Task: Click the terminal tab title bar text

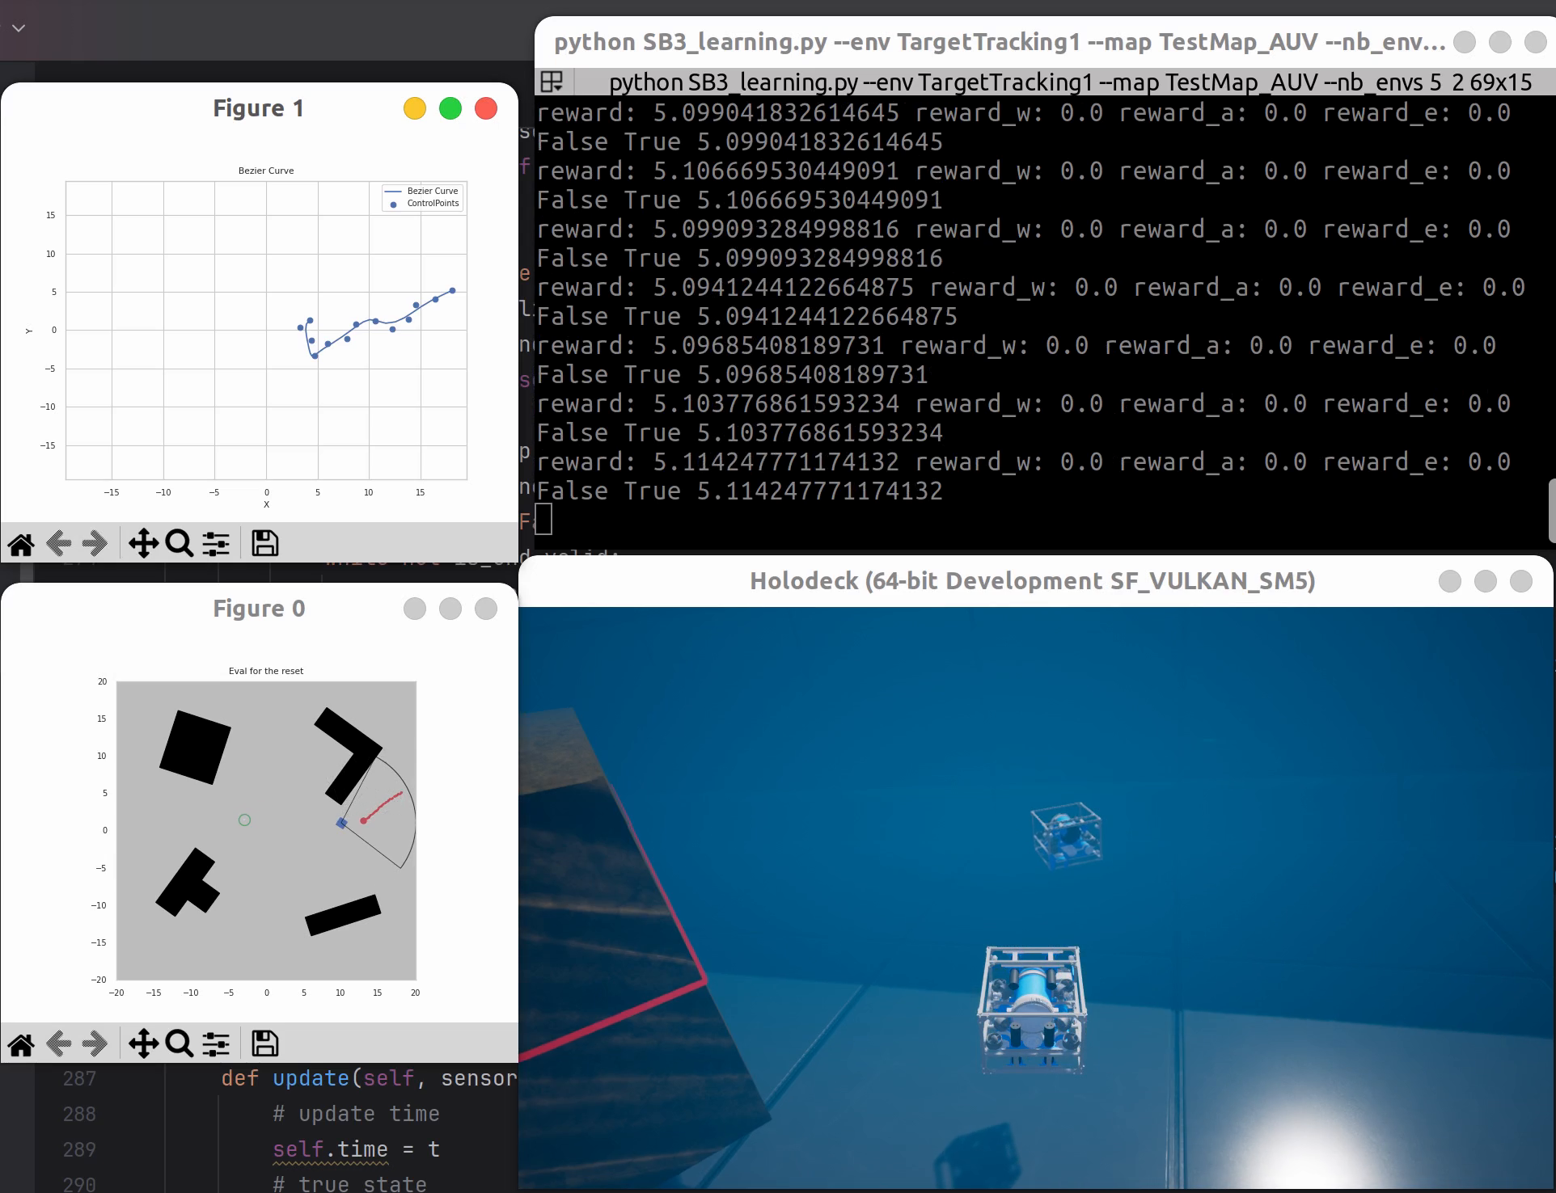Action: coord(1070,82)
